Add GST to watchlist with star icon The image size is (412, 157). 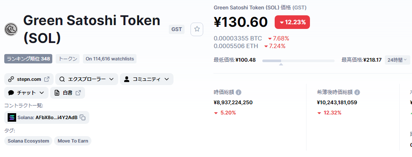coord(197,29)
